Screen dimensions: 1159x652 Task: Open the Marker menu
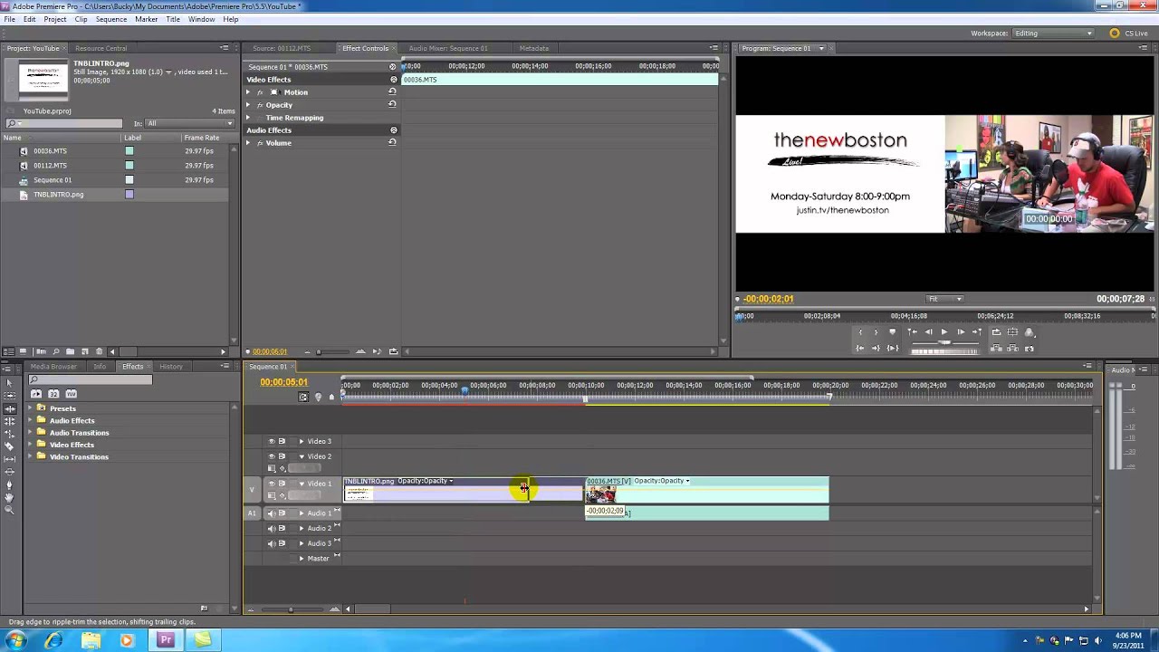click(x=147, y=19)
